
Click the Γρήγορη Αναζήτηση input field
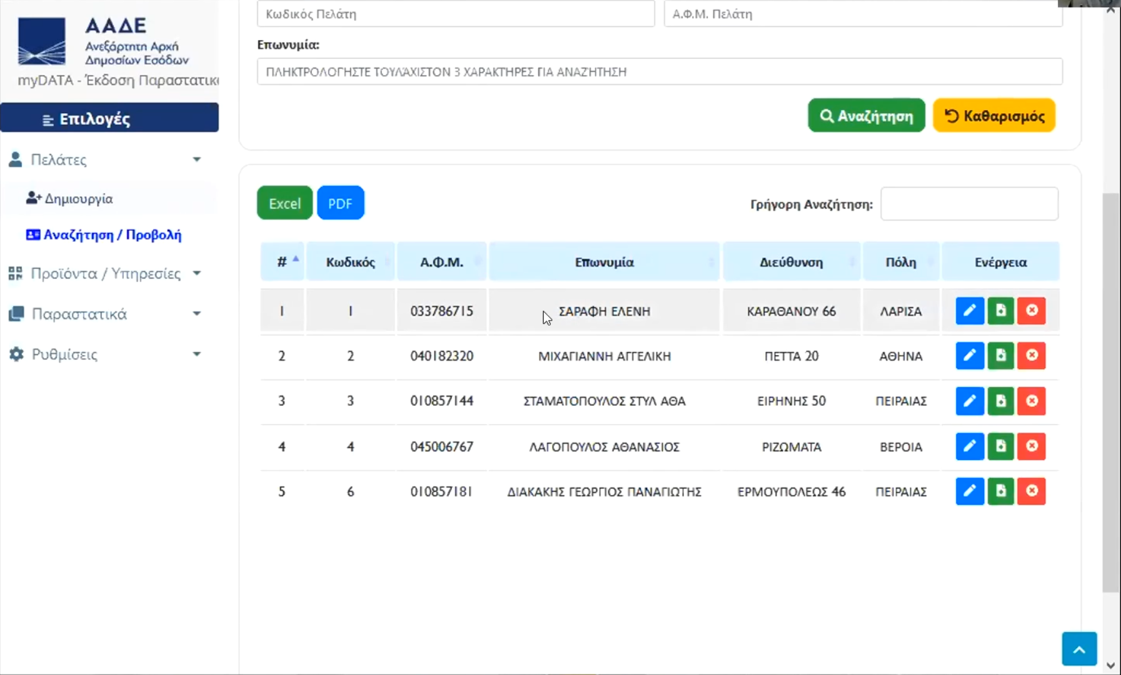tap(969, 204)
